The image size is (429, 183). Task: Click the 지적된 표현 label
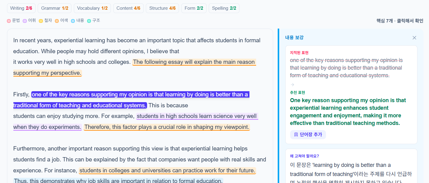click(x=299, y=53)
